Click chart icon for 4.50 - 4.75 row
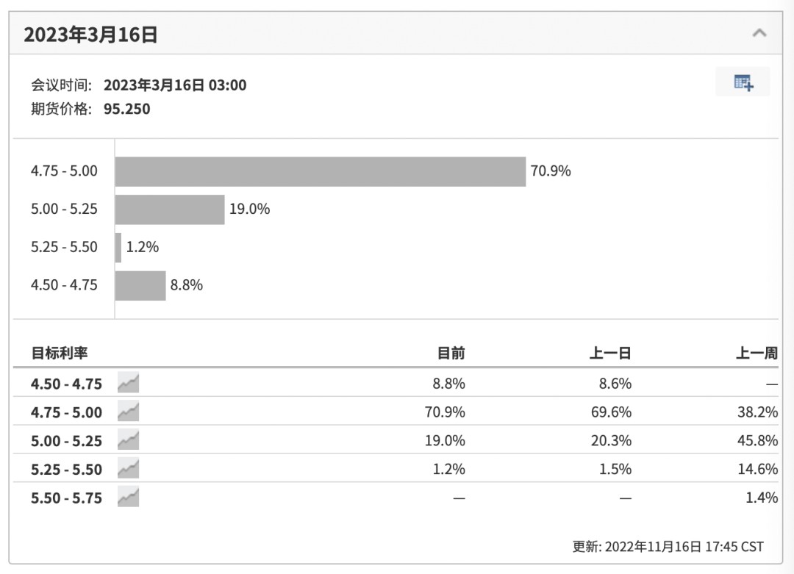Viewport: 794px width, 574px height. click(128, 383)
